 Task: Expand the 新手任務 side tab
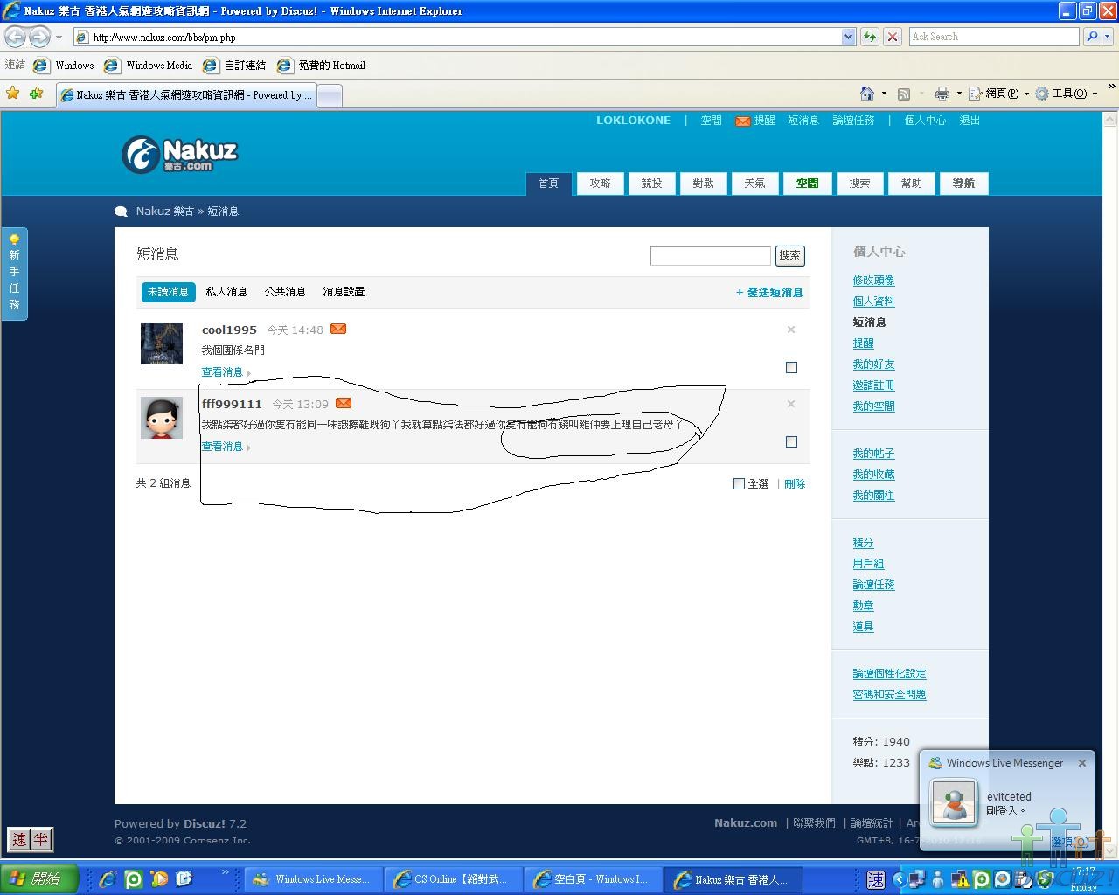[x=14, y=274]
